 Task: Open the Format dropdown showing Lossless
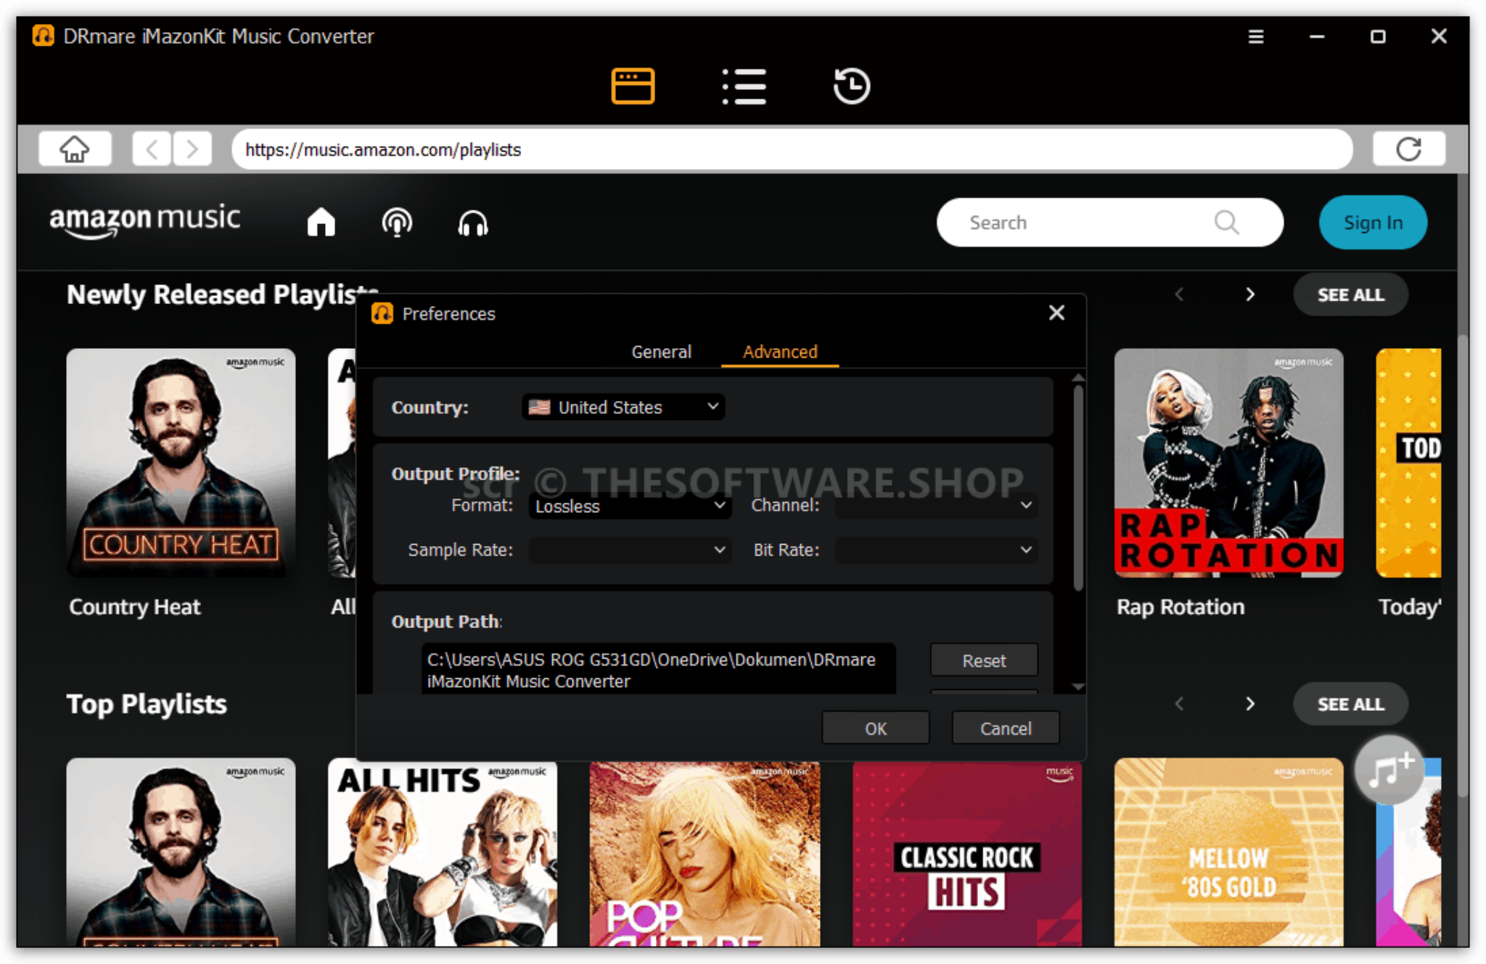click(629, 506)
